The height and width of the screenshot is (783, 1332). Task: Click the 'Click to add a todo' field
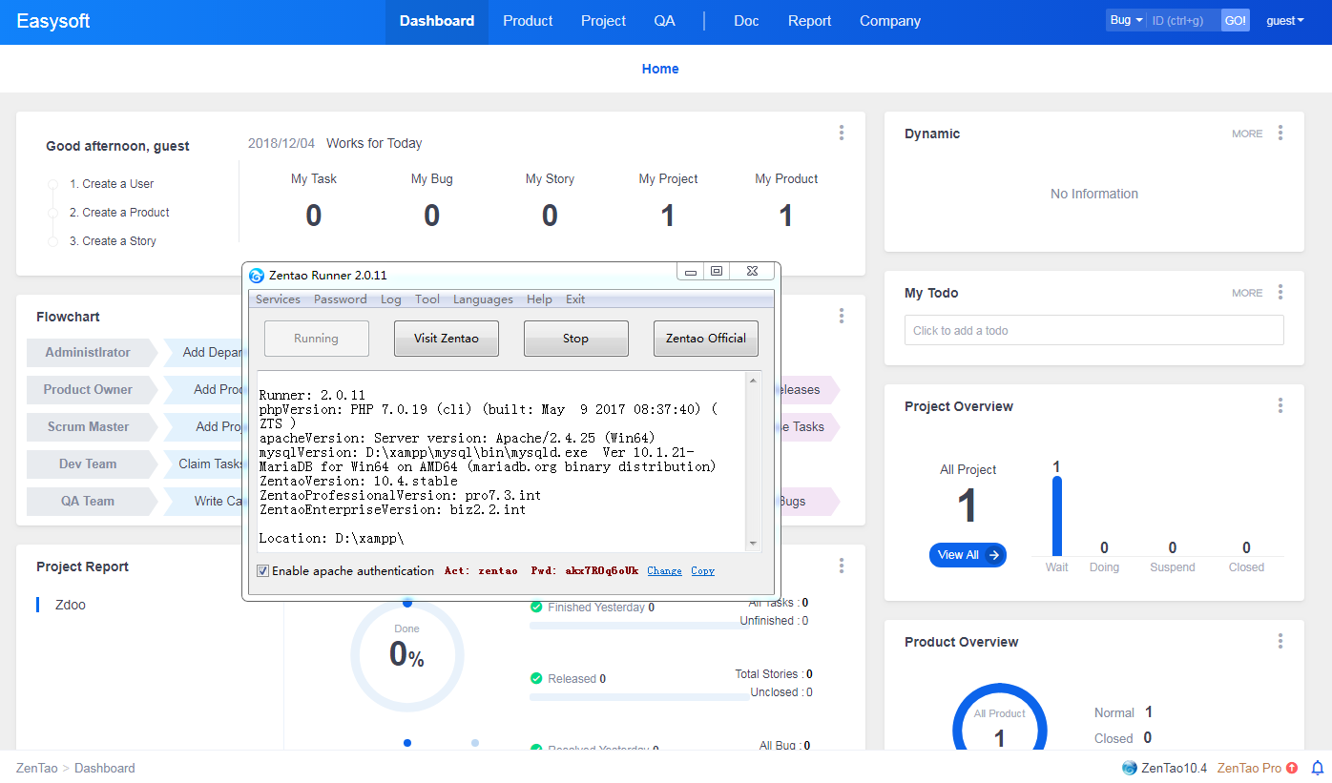point(1093,331)
